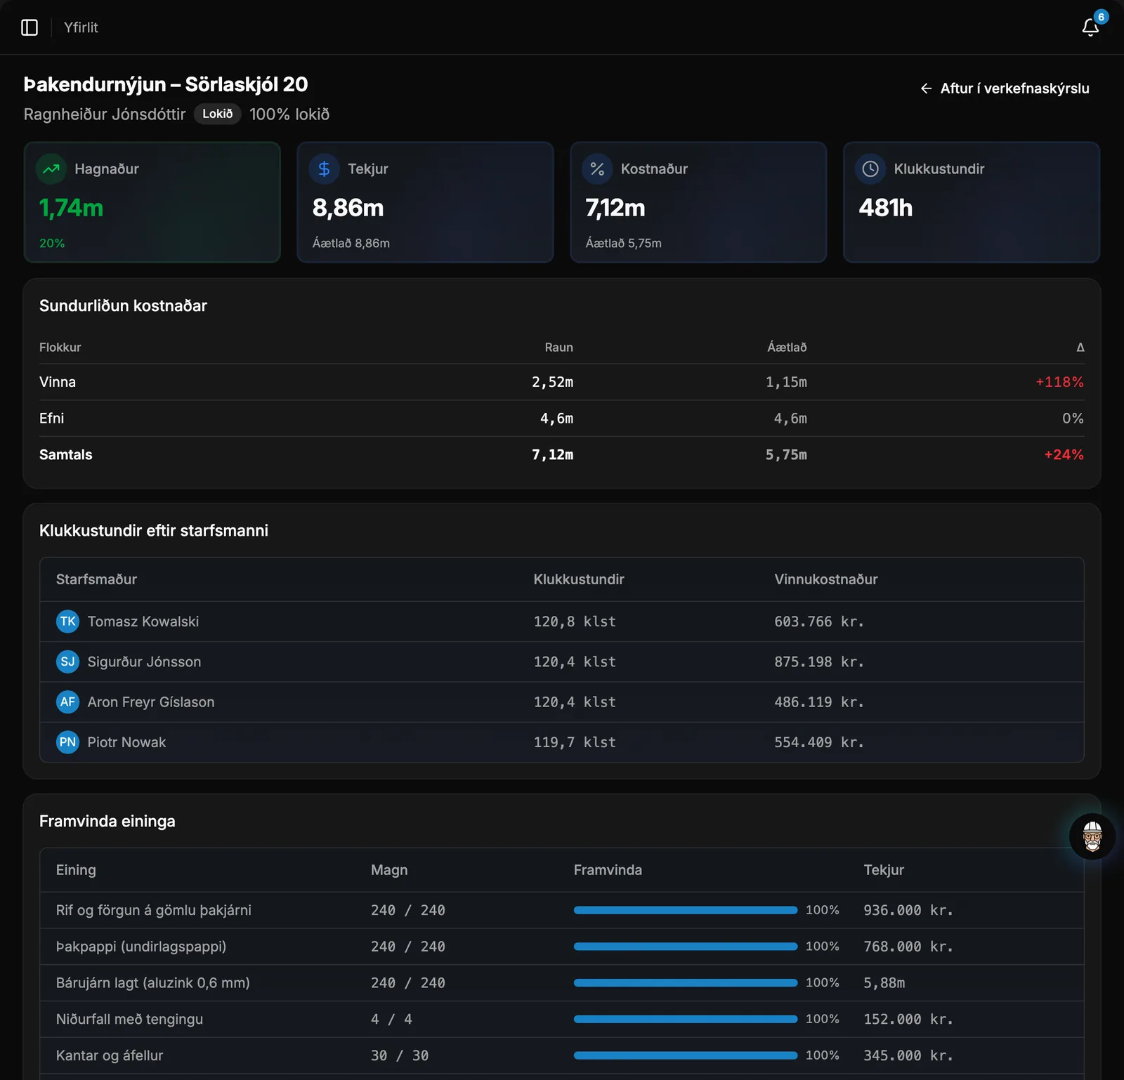Click the Framvinda column header
Viewport: 1124px width, 1080px height.
(x=608, y=870)
